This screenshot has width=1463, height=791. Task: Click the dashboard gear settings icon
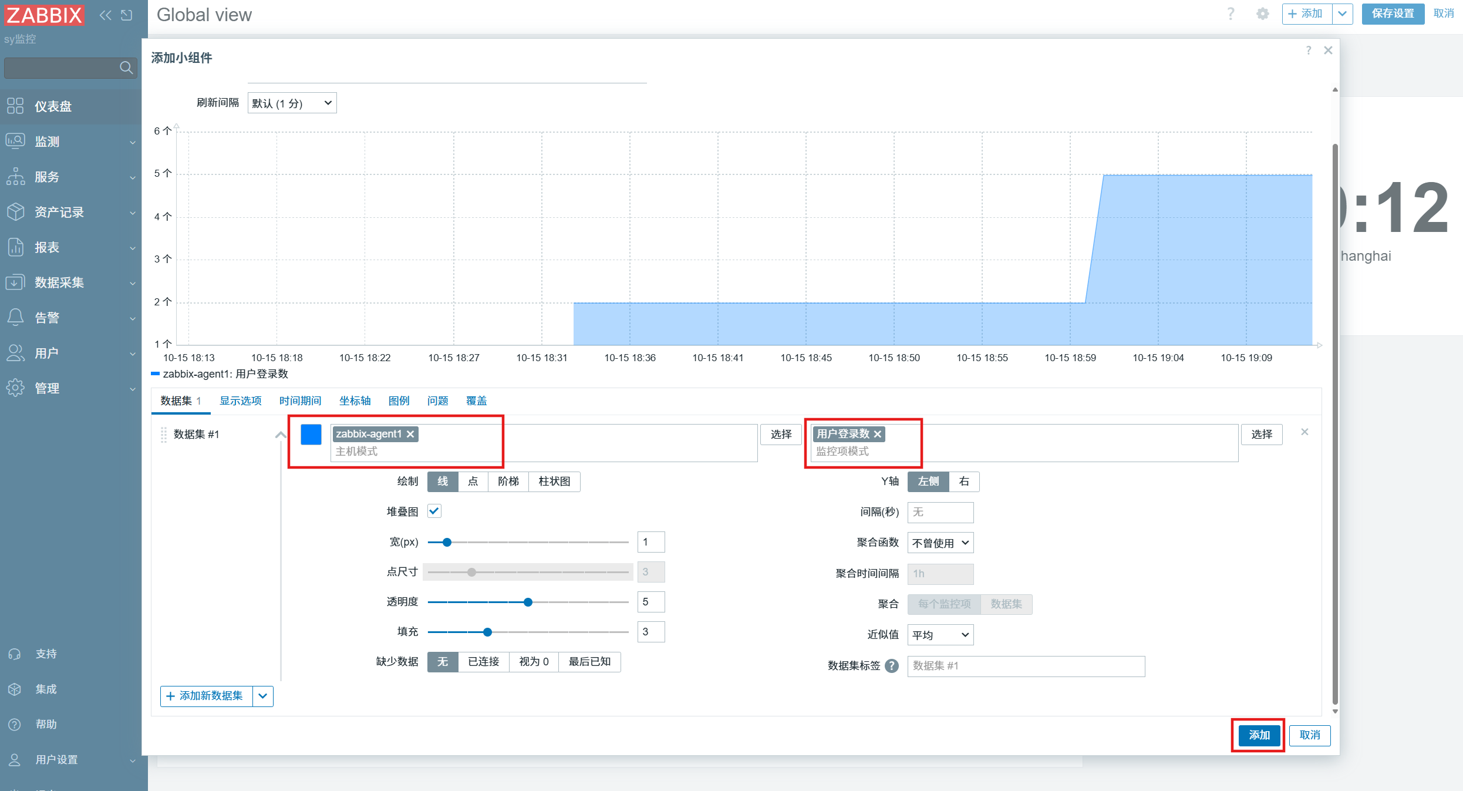1262,14
